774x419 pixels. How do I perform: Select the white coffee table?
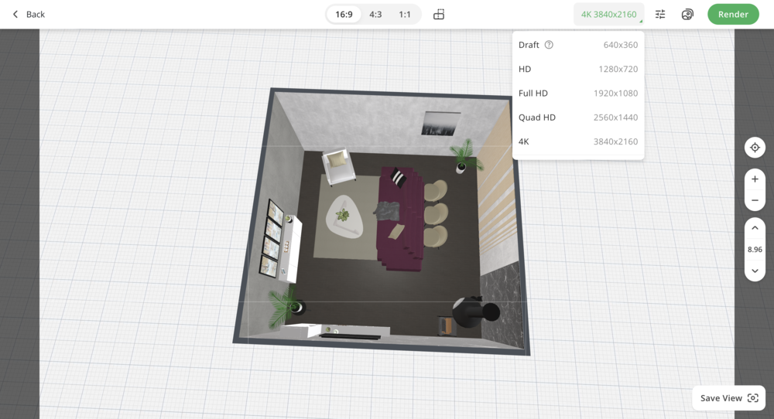(x=344, y=217)
